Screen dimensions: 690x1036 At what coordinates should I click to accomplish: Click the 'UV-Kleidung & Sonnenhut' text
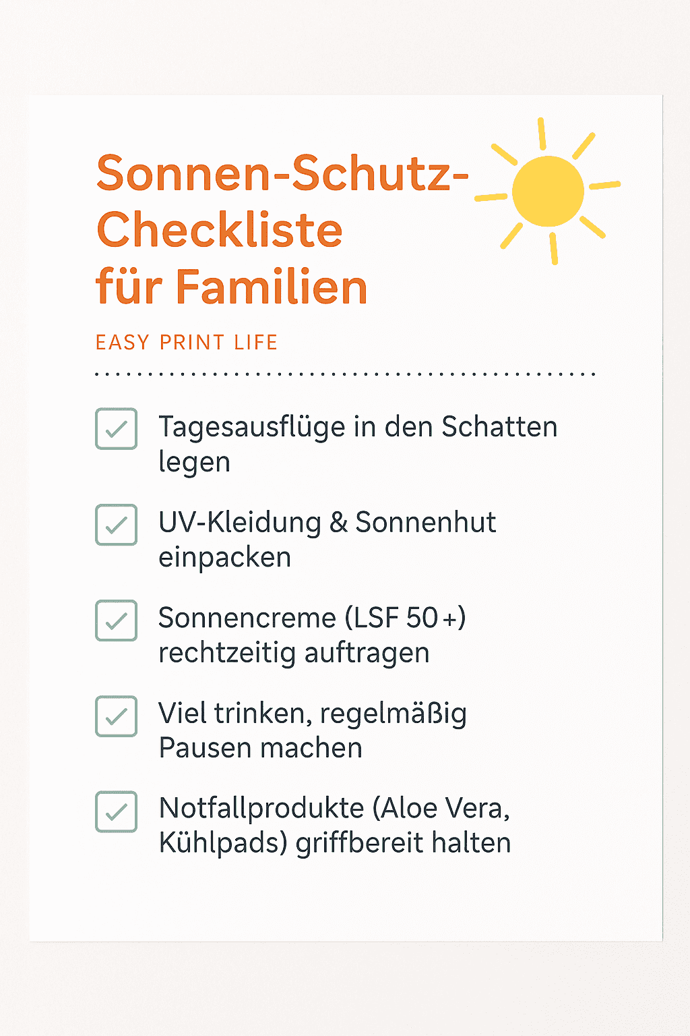click(x=327, y=523)
